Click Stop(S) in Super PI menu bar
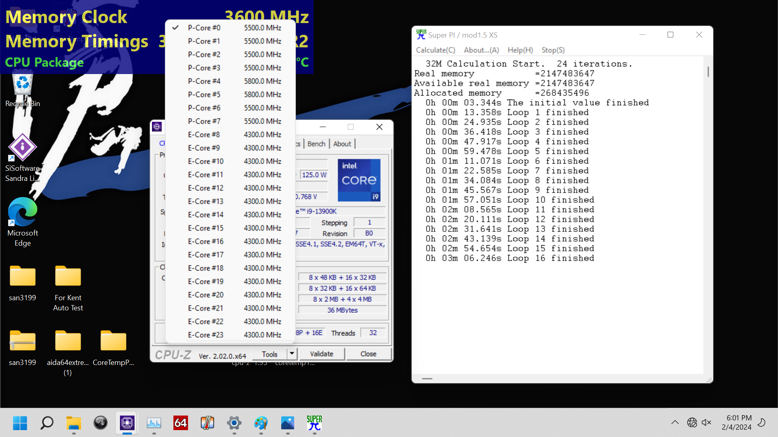The height and width of the screenshot is (437, 778). (x=553, y=50)
